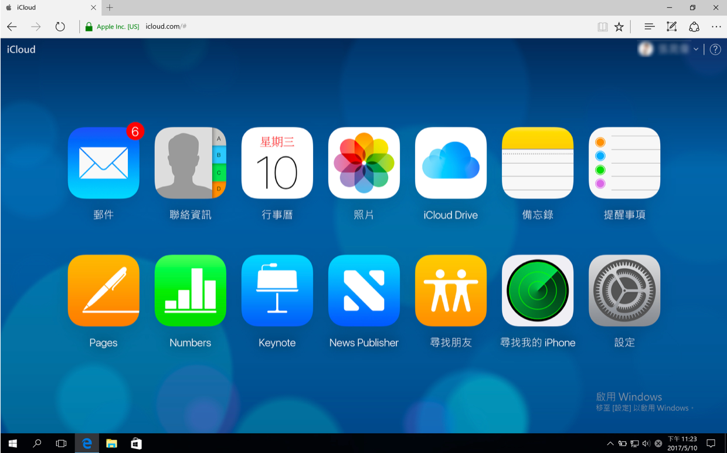Viewport: 727px width, 453px height.
Task: Show hidden tray icons arrow
Action: coord(610,444)
